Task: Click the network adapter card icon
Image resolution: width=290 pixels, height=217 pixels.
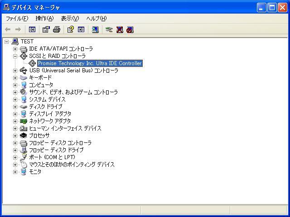Action: coord(24,121)
